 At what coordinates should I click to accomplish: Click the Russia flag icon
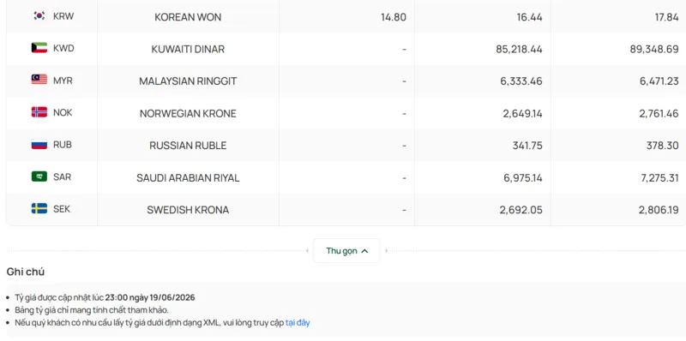click(39, 144)
